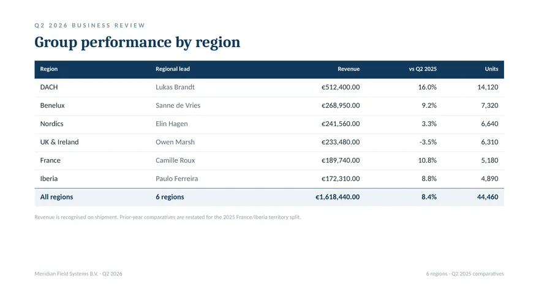Select the units value 6,640
The height and width of the screenshot is (303, 539).
click(489, 124)
